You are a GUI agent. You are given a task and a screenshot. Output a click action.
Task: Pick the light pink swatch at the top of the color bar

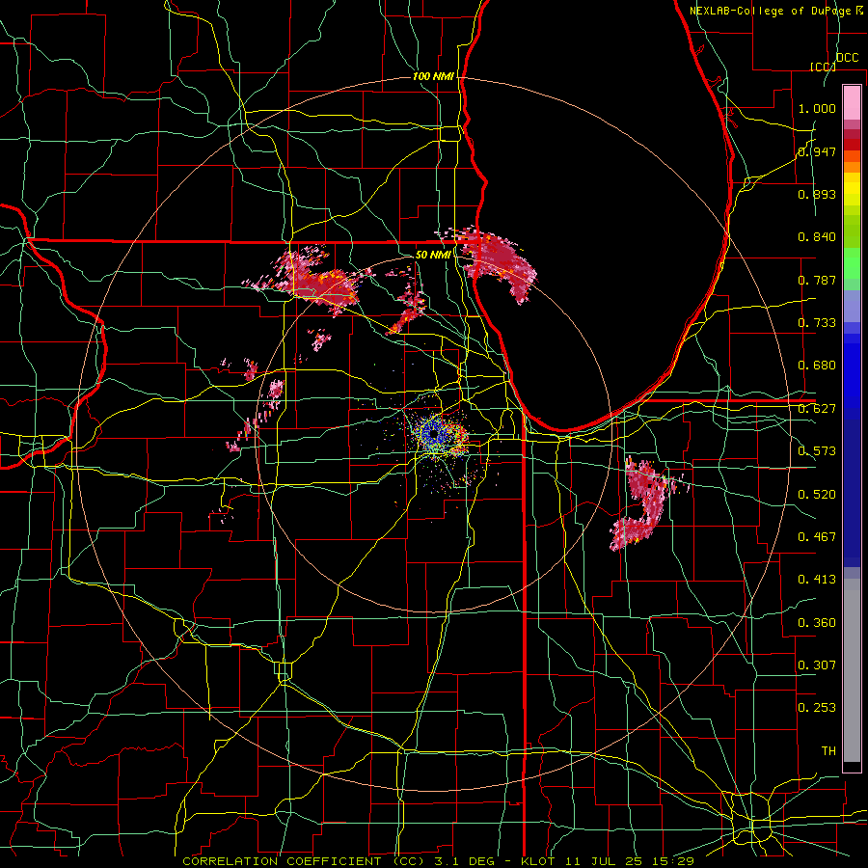tap(852, 102)
